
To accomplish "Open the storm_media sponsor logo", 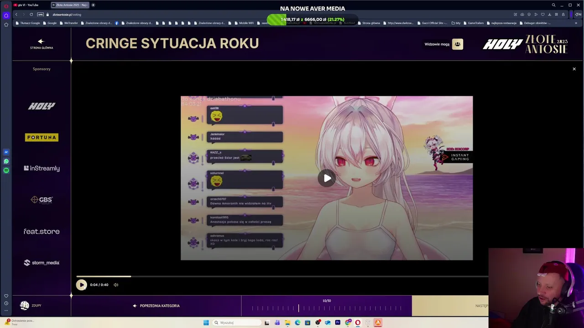I will coord(42,263).
